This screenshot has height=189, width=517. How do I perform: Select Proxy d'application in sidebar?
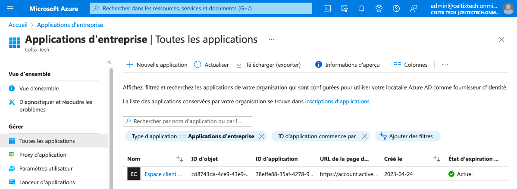point(43,155)
